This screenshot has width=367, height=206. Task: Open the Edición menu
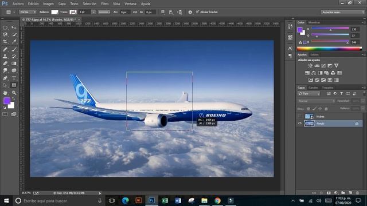[x=33, y=4]
